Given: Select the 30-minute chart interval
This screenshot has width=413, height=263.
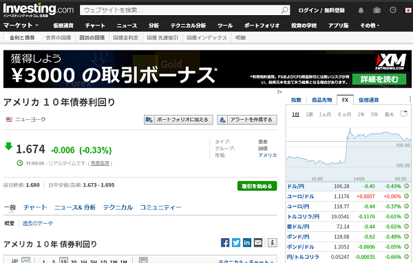Looking at the screenshot, I should pos(74,261).
